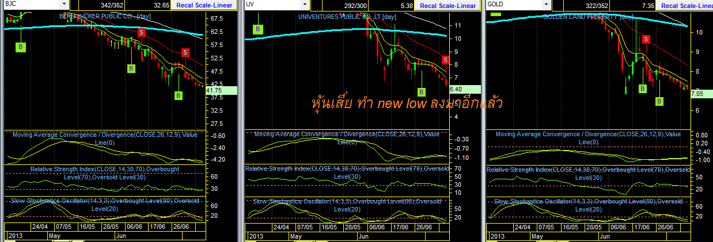Click the B buy marker near 06/06 on BJC chart
713x242 pixels.
(131, 68)
